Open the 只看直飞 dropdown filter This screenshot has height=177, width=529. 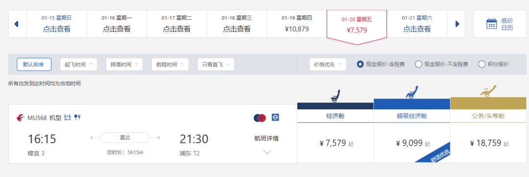216,65
